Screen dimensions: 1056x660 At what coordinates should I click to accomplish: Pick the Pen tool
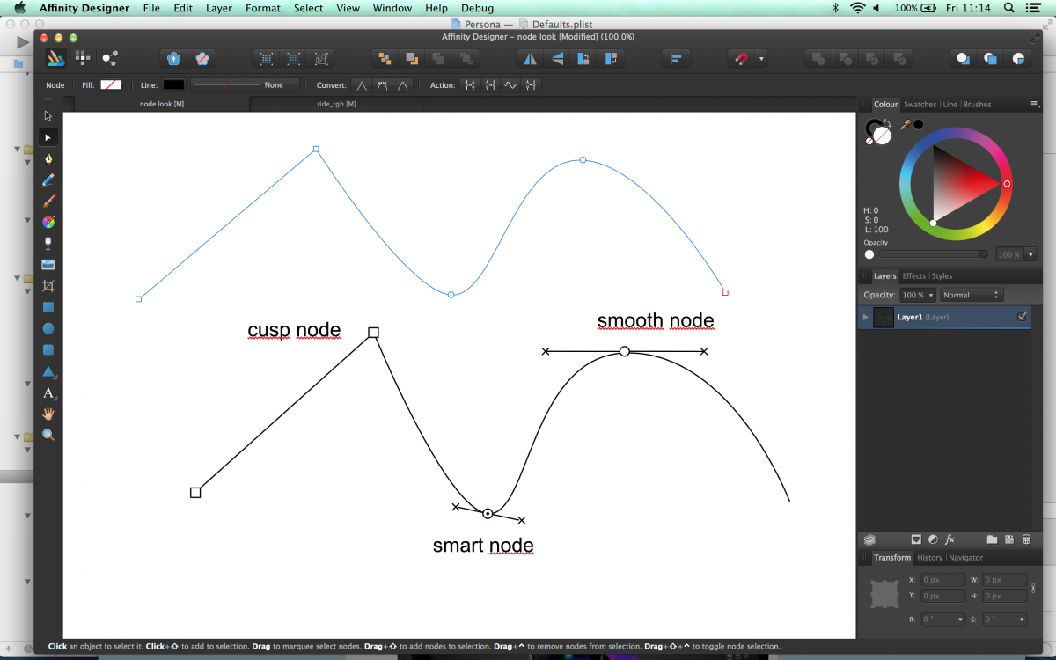tap(48, 158)
